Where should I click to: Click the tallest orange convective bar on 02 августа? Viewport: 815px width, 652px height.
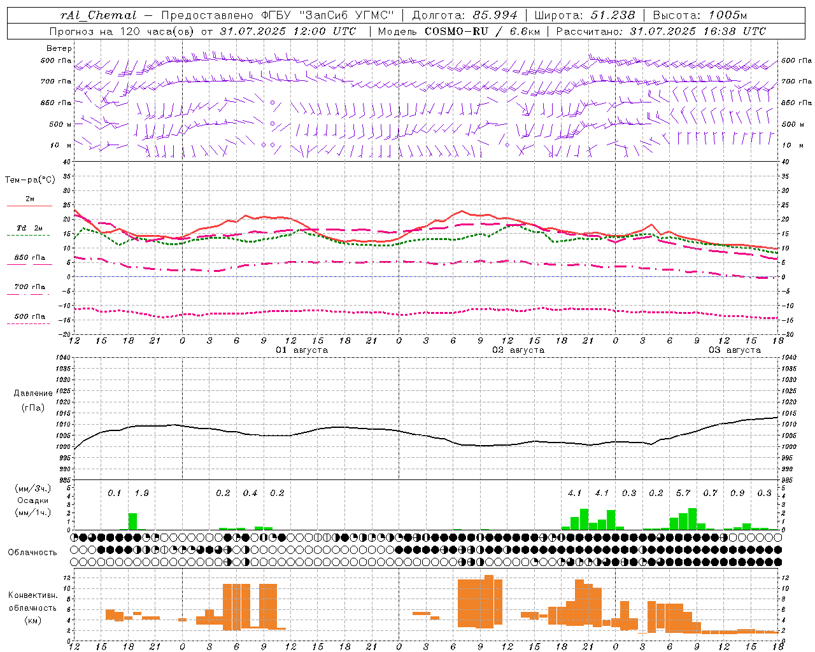(x=489, y=602)
